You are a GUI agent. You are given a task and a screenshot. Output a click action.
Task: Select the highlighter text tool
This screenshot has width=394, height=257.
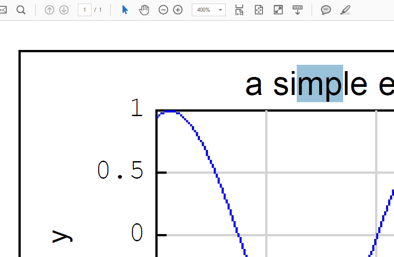click(x=345, y=10)
